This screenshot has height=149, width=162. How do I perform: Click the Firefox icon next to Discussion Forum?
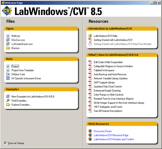pyautogui.click(x=90, y=131)
